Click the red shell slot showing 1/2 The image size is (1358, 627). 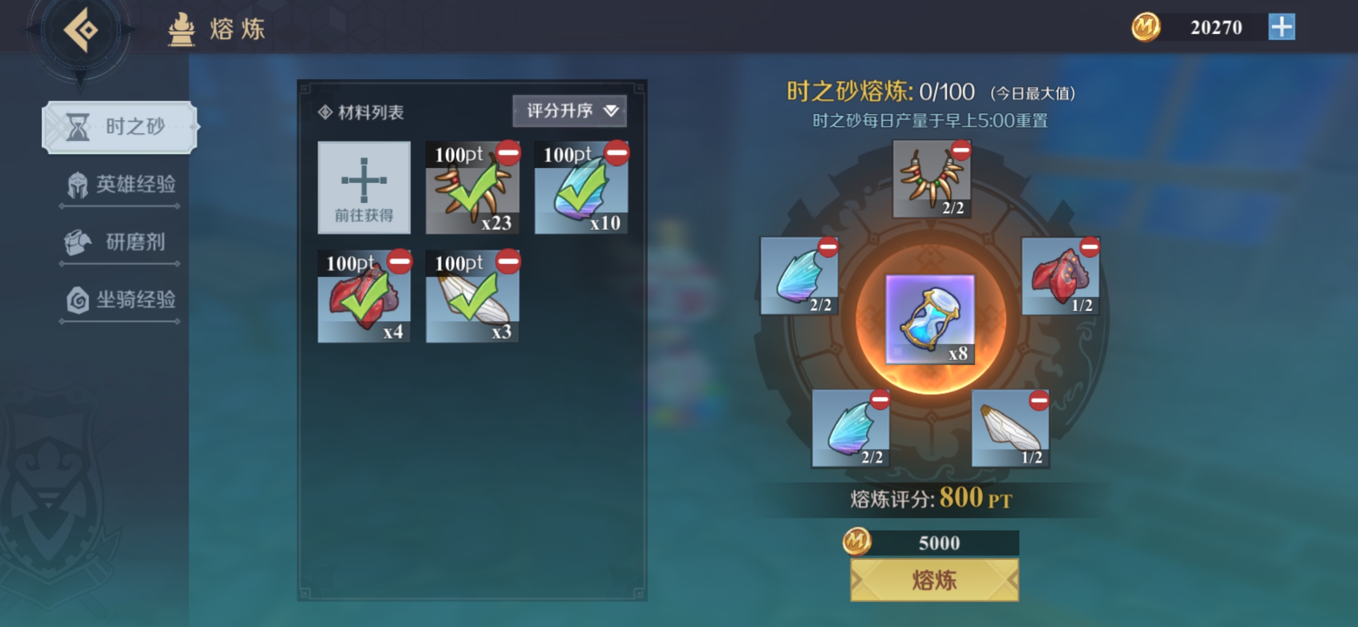[x=1060, y=276]
